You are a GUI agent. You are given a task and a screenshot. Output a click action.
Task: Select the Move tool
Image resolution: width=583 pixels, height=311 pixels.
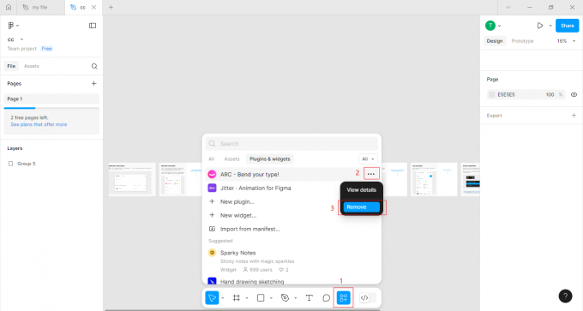click(212, 298)
